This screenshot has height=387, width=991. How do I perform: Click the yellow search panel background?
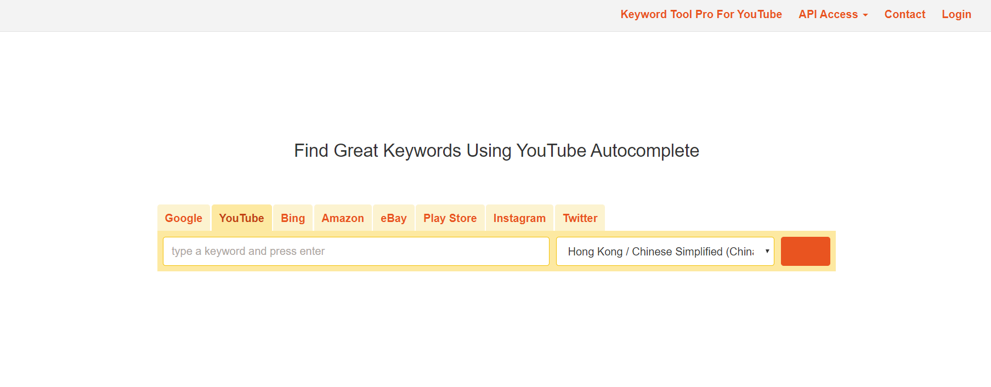click(553, 268)
